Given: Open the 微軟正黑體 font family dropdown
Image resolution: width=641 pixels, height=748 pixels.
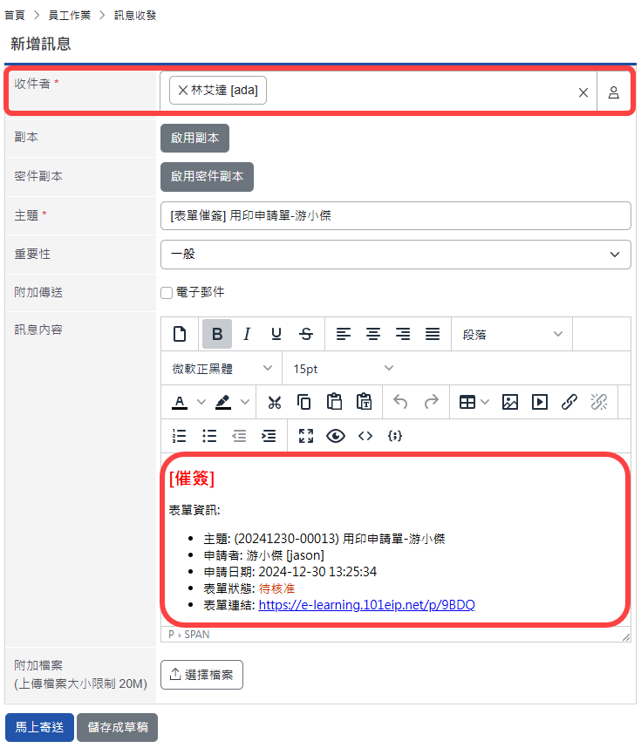Looking at the screenshot, I should [221, 368].
